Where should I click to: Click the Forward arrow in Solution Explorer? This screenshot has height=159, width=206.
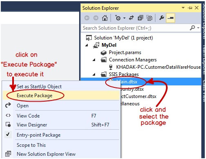(x=96, y=18)
